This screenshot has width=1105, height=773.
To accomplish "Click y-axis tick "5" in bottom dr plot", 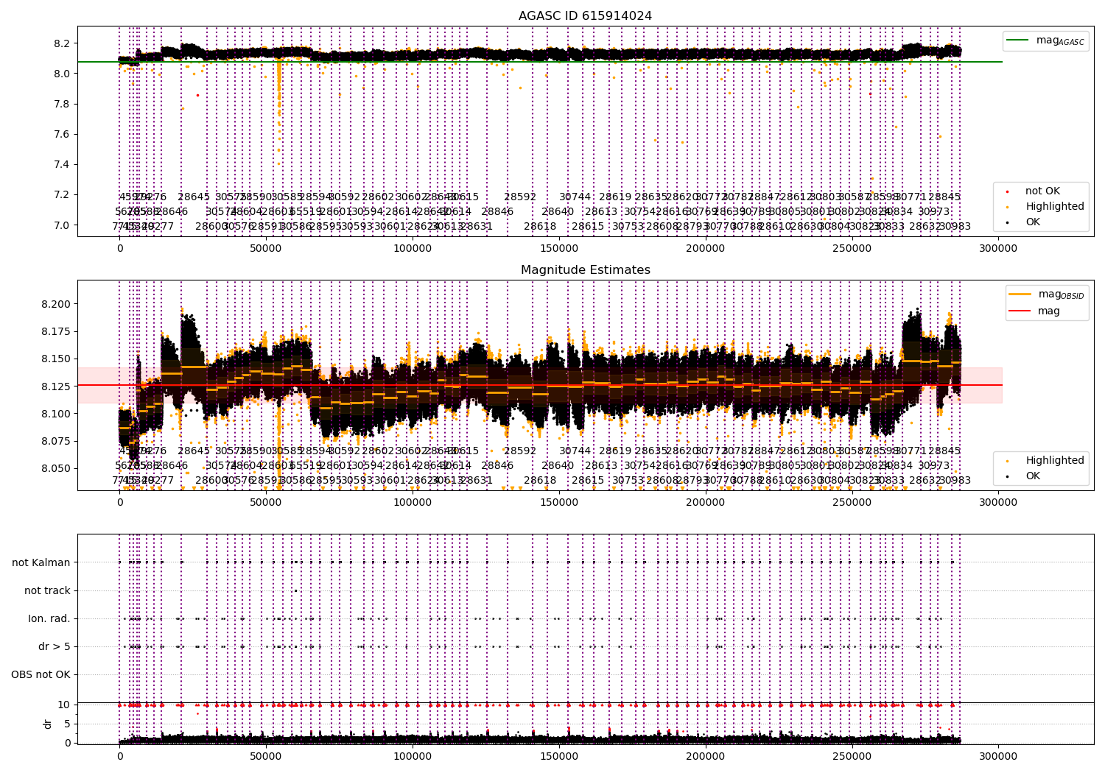I will (67, 724).
